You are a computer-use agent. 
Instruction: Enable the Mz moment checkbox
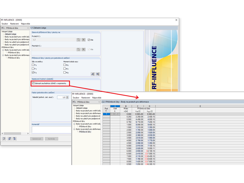[x=65, y=72]
